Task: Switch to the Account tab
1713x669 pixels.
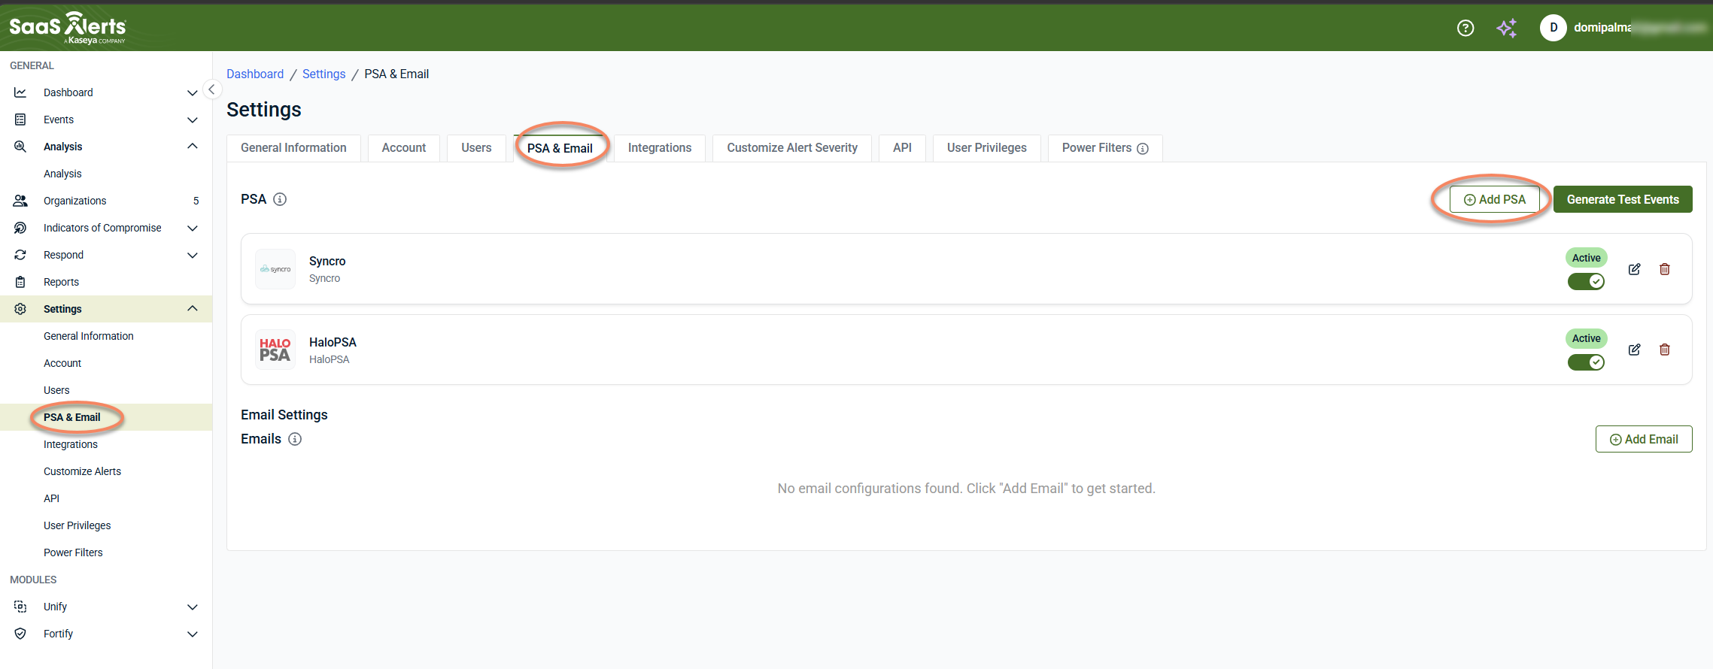Action: coord(404,148)
